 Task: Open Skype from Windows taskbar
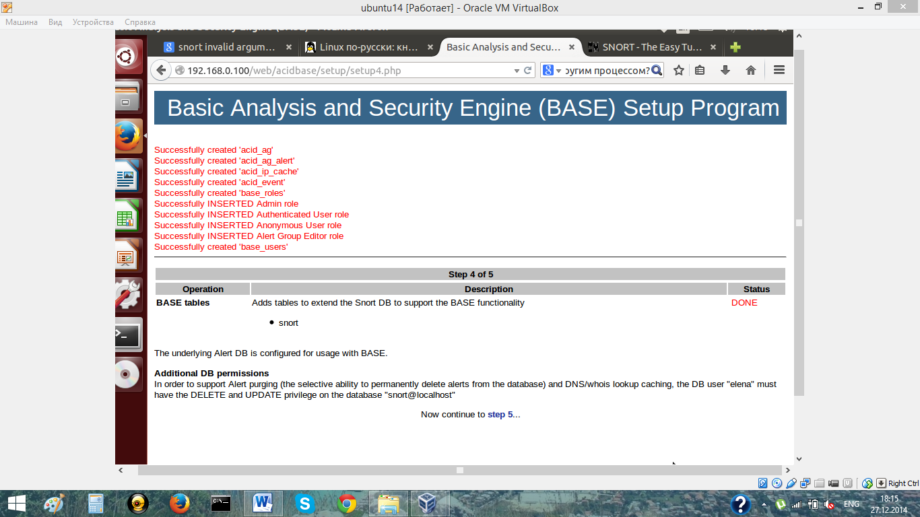pos(304,504)
